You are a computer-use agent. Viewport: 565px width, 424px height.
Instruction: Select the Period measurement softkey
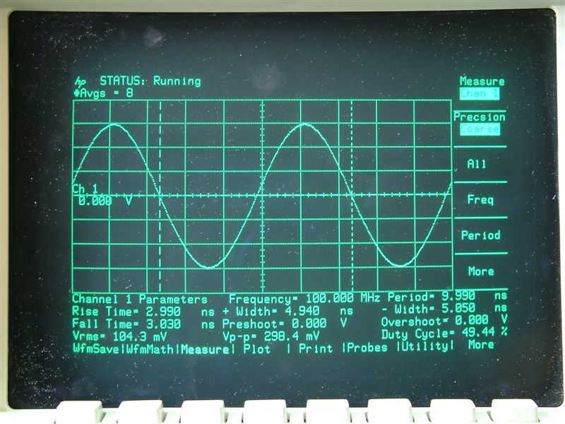(x=480, y=235)
